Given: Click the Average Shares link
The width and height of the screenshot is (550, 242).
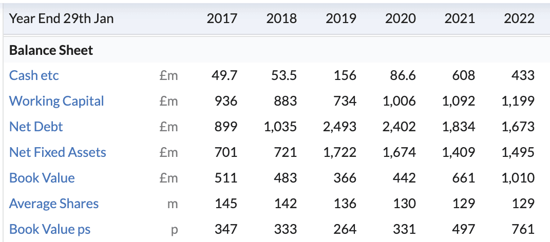Looking at the screenshot, I should click(x=54, y=204).
